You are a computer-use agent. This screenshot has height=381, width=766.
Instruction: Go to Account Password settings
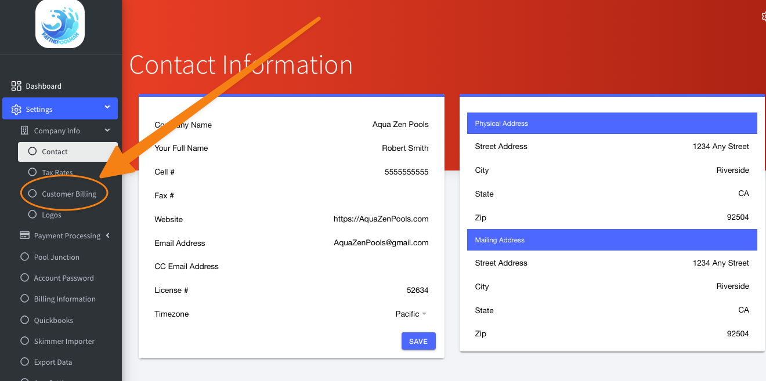(x=64, y=278)
